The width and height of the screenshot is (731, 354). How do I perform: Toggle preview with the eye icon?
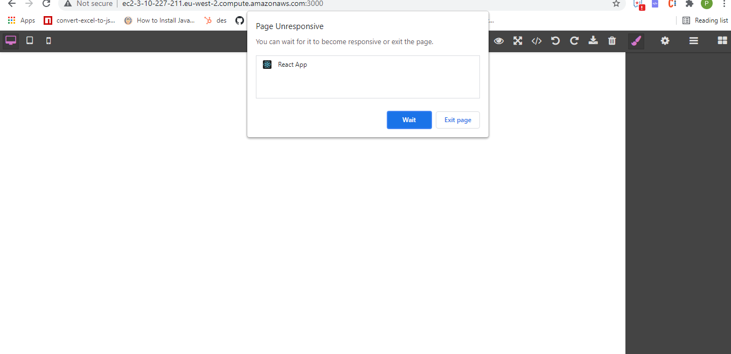[499, 41]
